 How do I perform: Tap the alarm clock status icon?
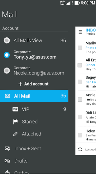(62, 3)
